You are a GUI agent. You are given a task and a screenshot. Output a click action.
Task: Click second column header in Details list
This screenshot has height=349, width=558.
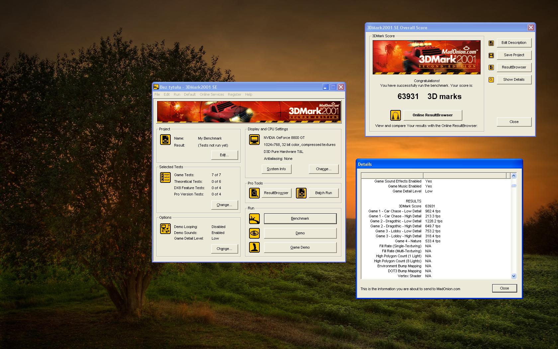click(465, 175)
